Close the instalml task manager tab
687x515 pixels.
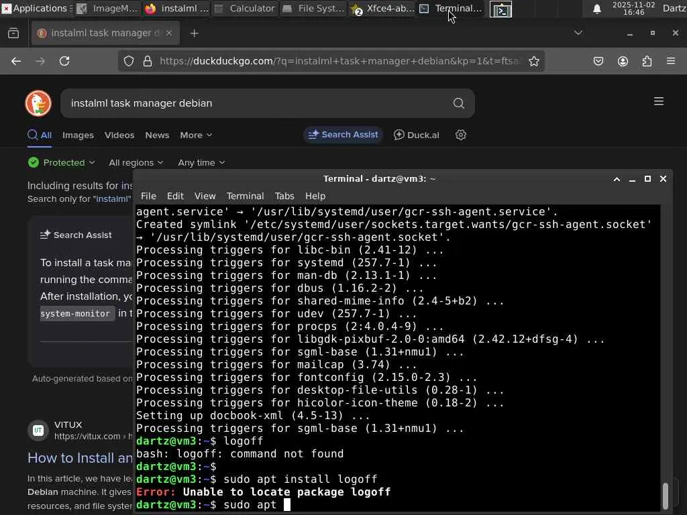tap(169, 34)
